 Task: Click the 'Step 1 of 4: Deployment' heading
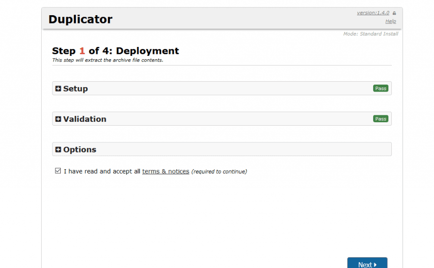tap(115, 51)
